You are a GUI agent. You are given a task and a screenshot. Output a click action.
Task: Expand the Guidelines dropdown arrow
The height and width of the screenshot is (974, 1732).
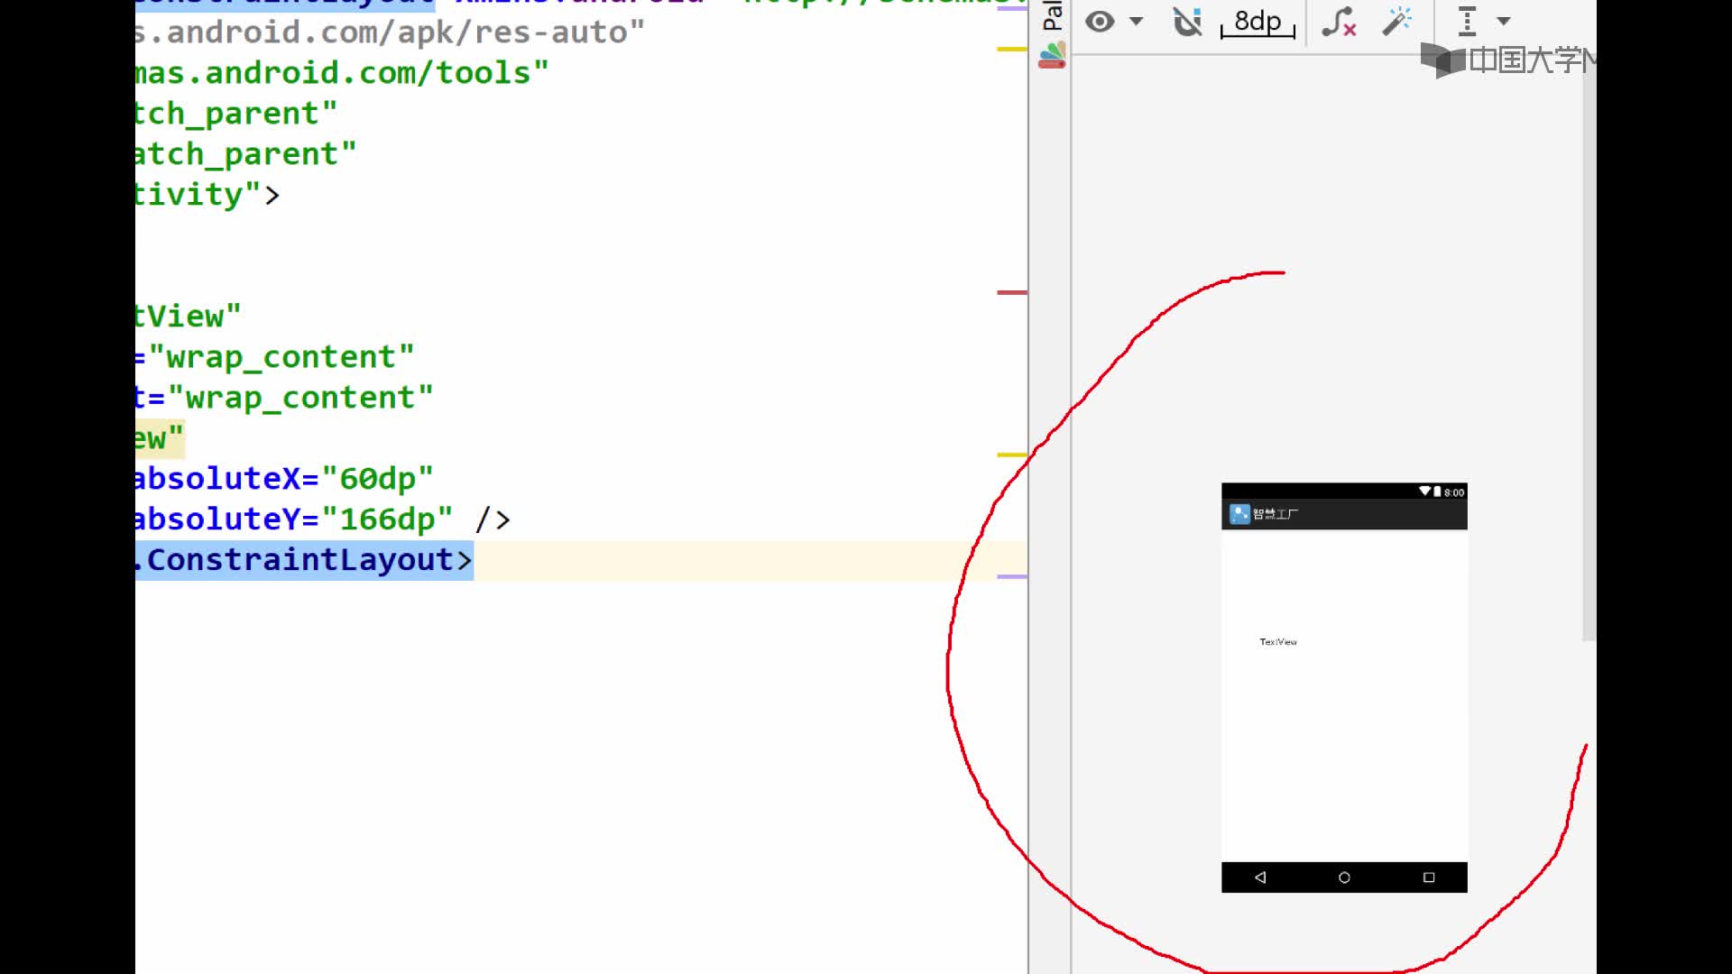[x=1504, y=21]
